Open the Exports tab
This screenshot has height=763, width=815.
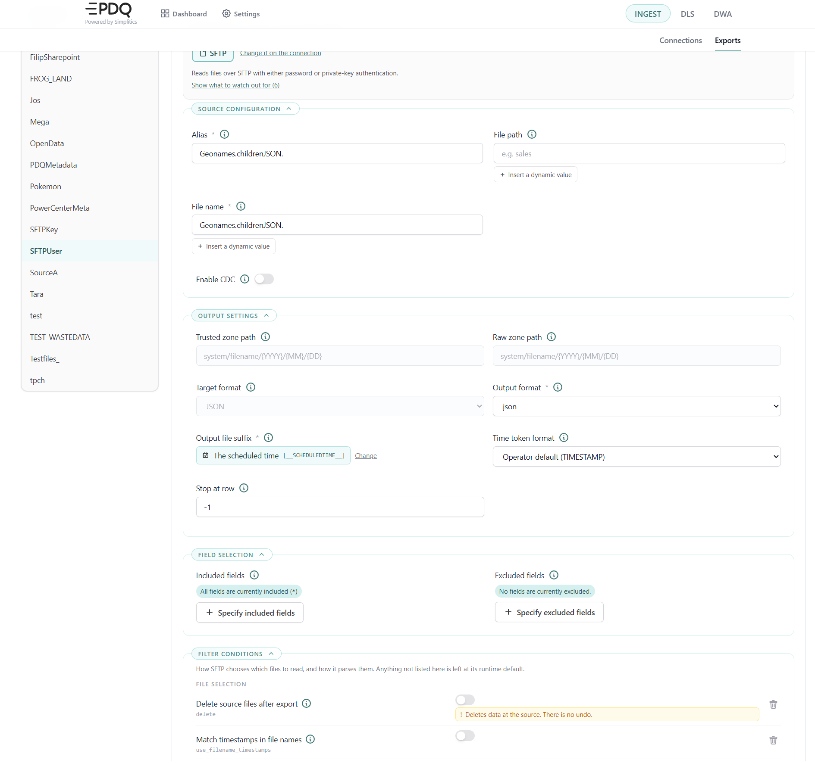[727, 40]
